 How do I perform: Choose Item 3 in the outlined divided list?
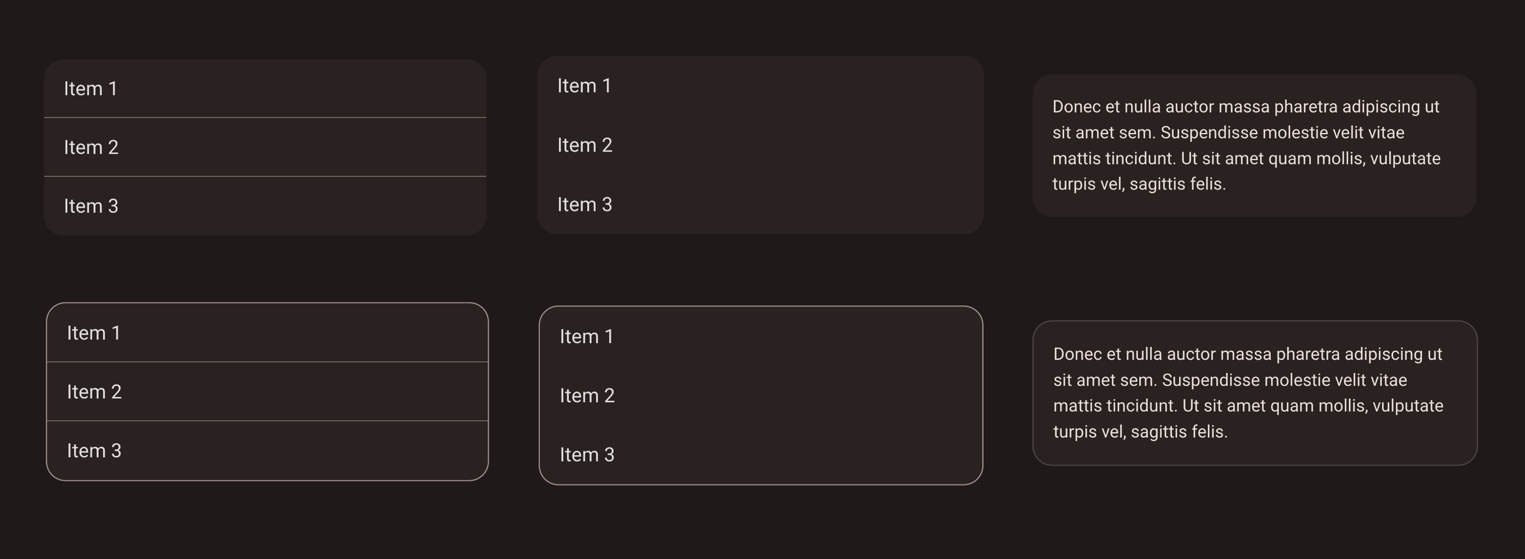(x=94, y=451)
